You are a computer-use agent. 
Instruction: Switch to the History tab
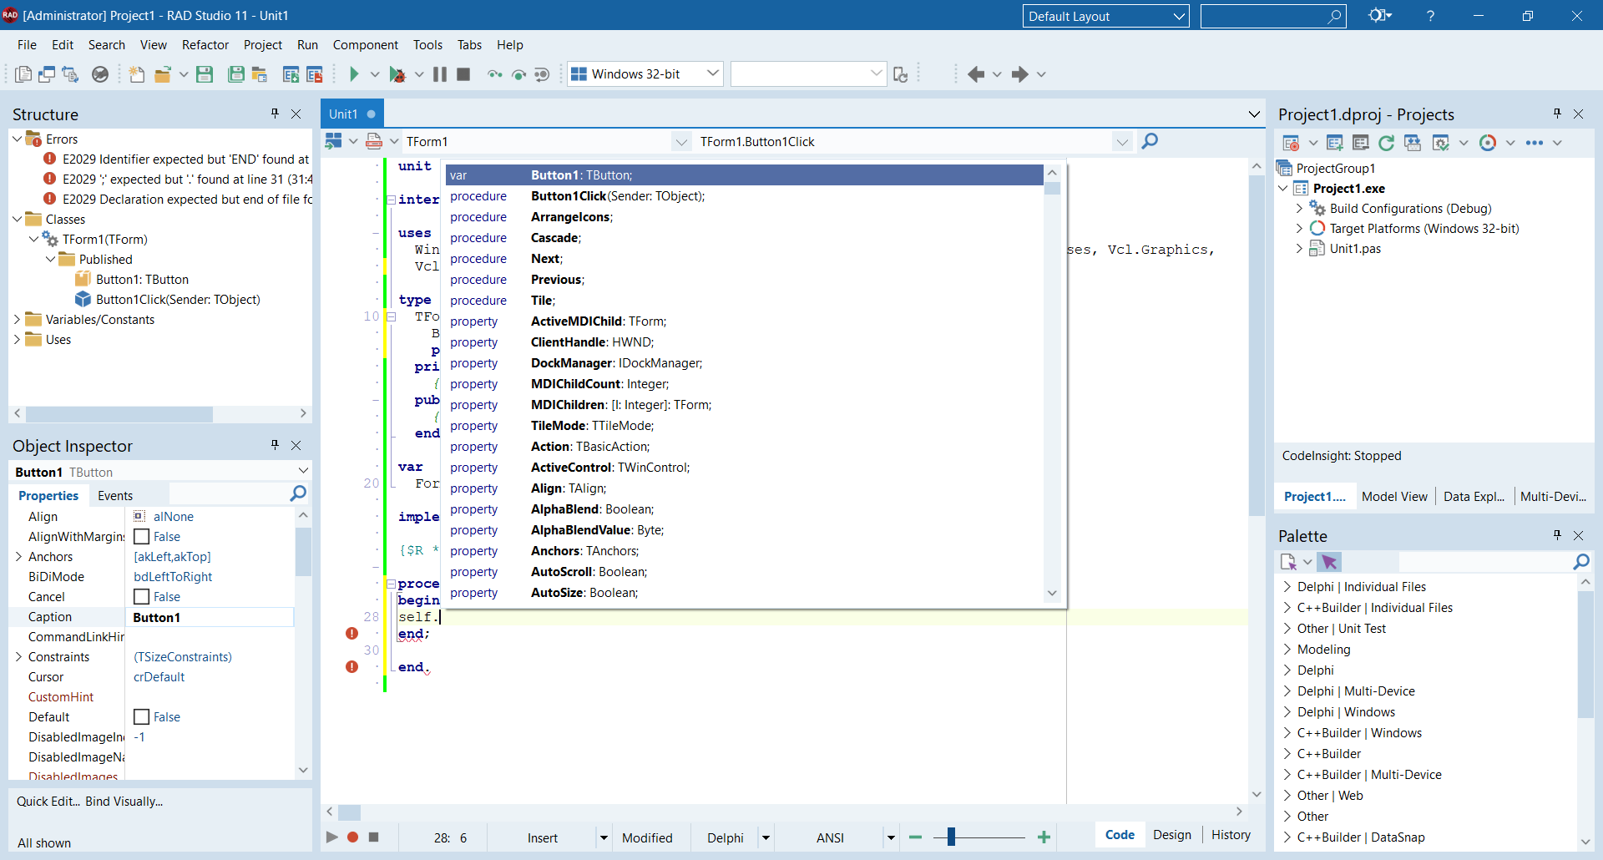pos(1231,835)
